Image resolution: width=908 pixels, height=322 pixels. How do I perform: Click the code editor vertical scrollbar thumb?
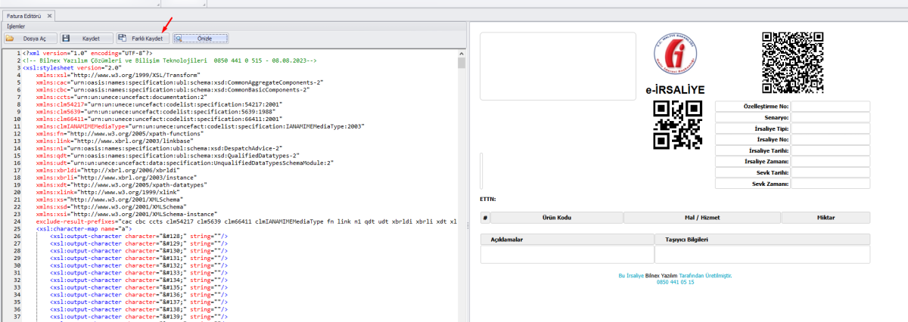point(461,63)
